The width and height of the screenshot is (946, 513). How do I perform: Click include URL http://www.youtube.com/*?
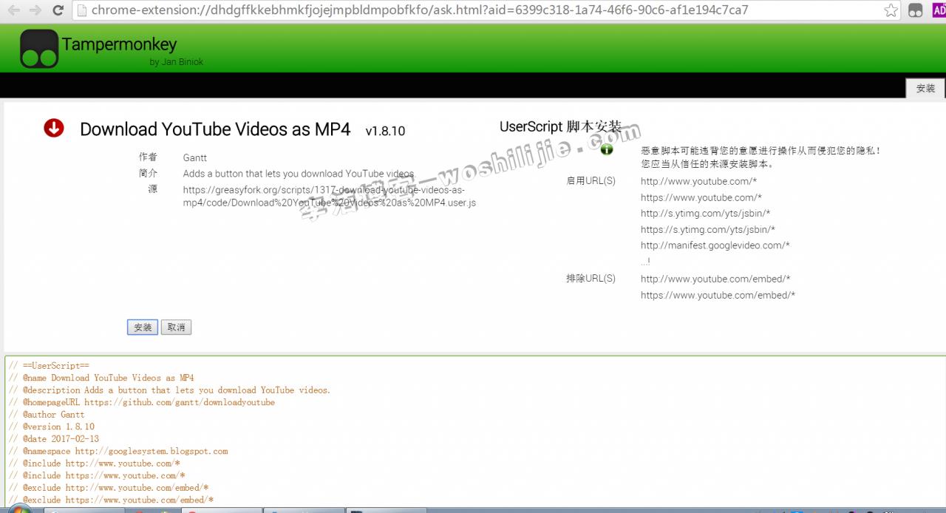click(698, 181)
